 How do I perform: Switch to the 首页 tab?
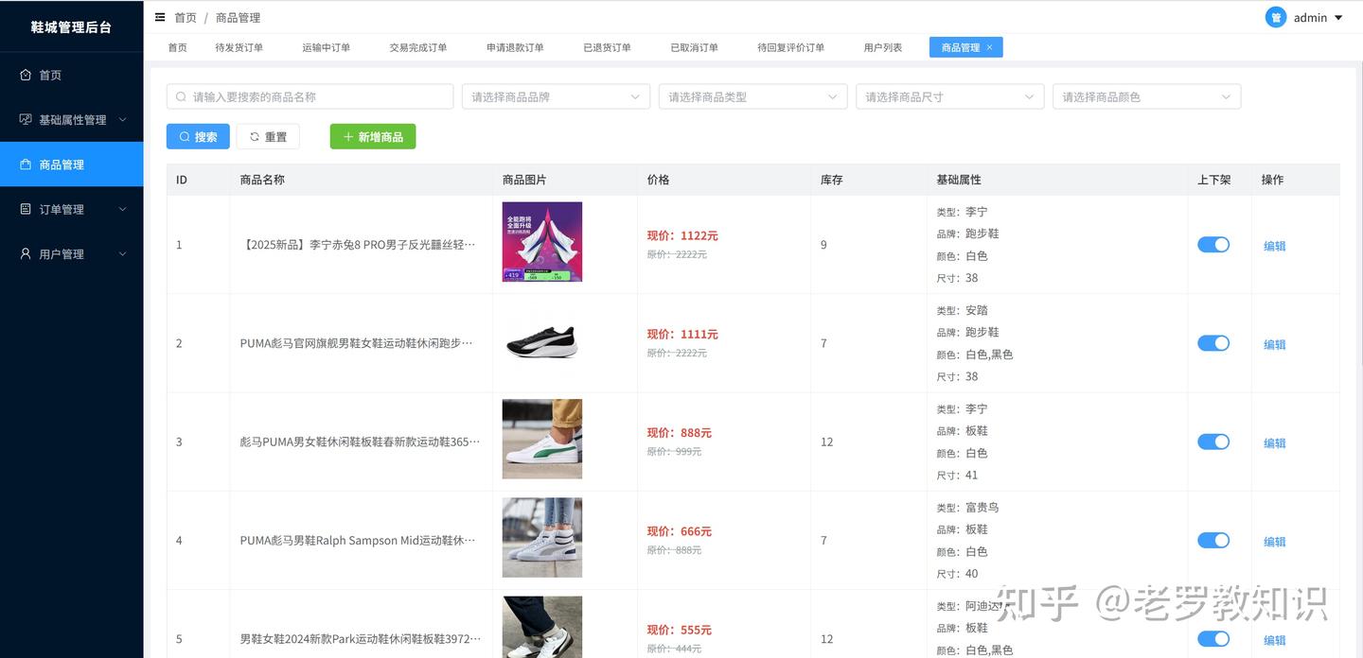tap(177, 47)
